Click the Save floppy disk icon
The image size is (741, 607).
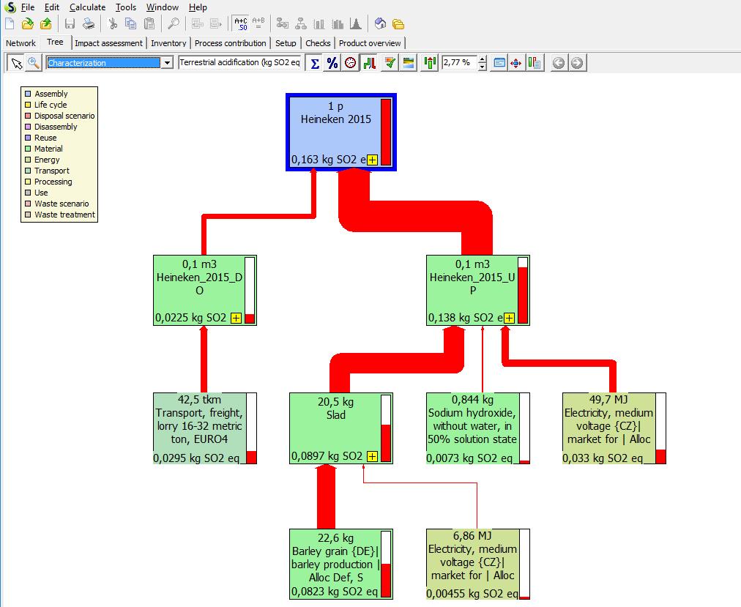(x=70, y=23)
